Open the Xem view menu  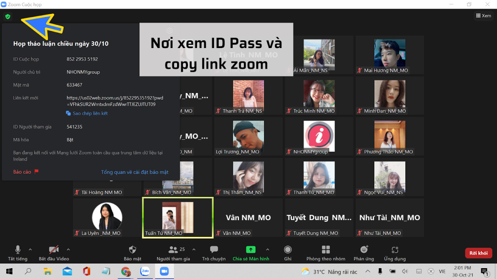tap(483, 15)
